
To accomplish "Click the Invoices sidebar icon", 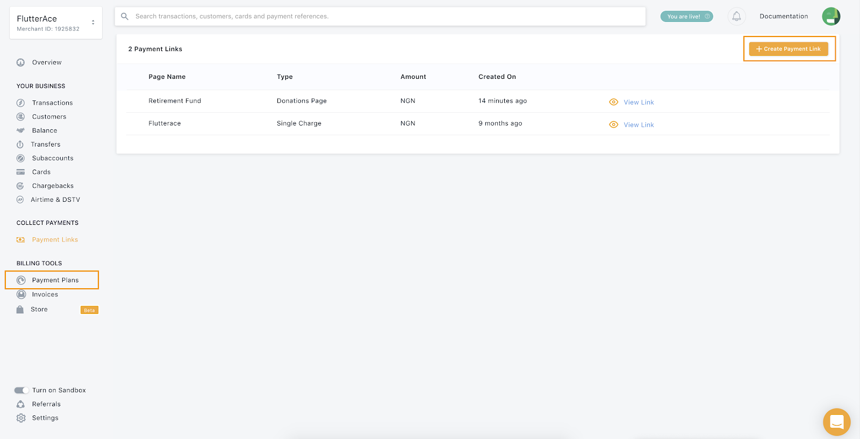I will [21, 294].
